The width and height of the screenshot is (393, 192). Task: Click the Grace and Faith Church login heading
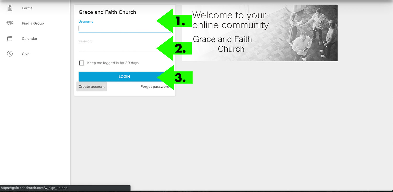coord(107,12)
